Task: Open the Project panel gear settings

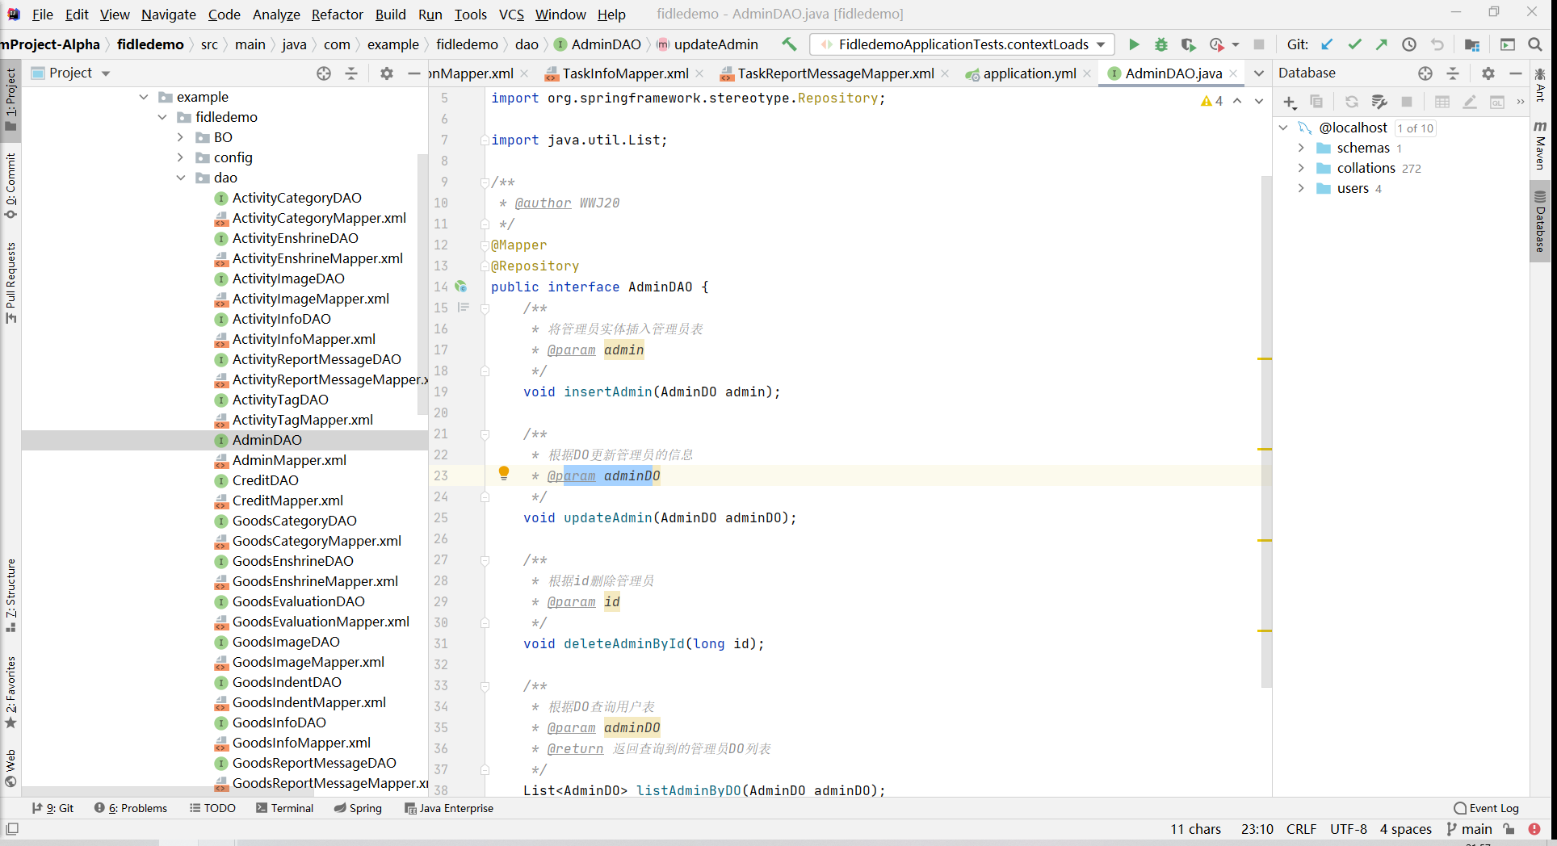Action: point(387,73)
